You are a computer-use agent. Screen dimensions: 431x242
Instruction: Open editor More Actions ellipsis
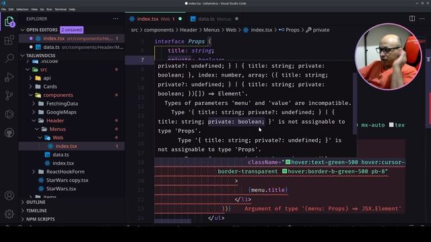tap(422, 19)
